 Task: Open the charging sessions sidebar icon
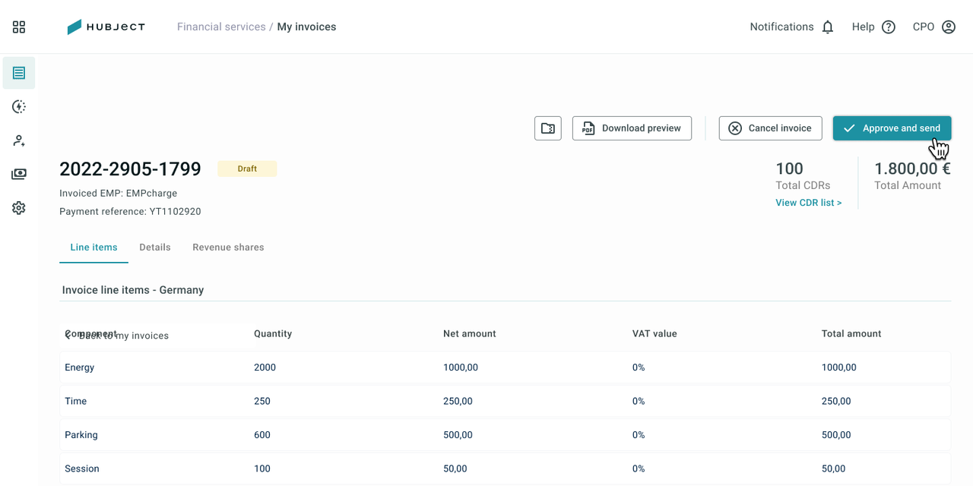coord(19,107)
